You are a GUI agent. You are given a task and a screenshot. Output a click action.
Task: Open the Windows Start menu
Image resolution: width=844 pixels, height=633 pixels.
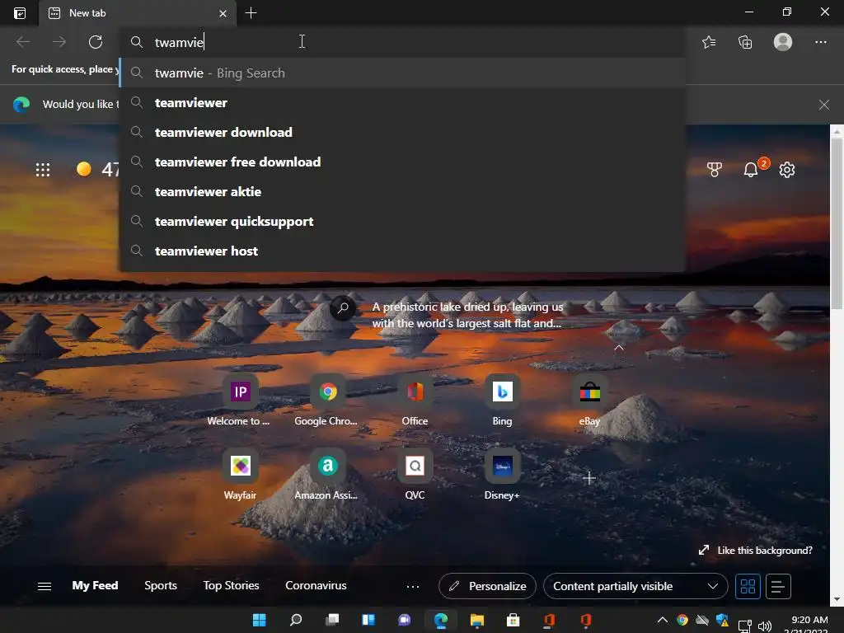point(259,620)
